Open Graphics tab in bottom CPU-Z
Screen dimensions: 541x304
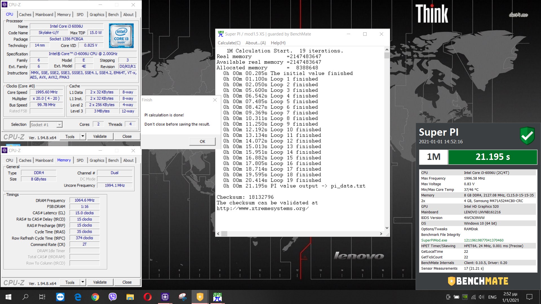tap(97, 160)
